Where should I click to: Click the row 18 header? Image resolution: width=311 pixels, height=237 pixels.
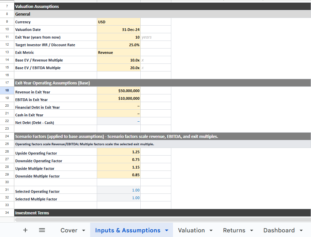[x=7, y=90]
